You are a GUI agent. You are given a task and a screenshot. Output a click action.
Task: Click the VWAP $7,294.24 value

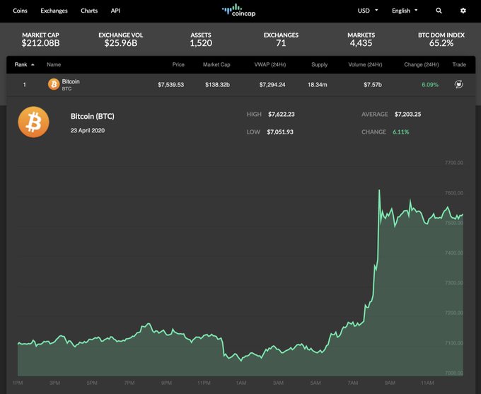pos(272,85)
